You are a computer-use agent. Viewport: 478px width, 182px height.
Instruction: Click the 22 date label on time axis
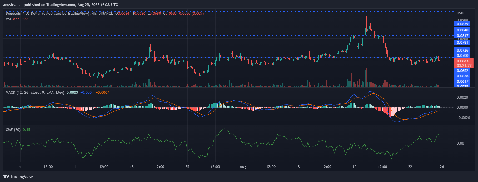click(410, 167)
